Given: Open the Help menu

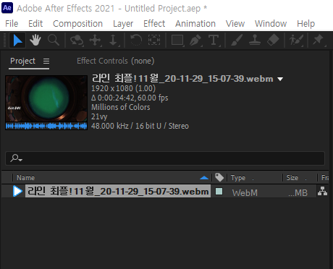Looking at the screenshot, I should click(x=305, y=24).
